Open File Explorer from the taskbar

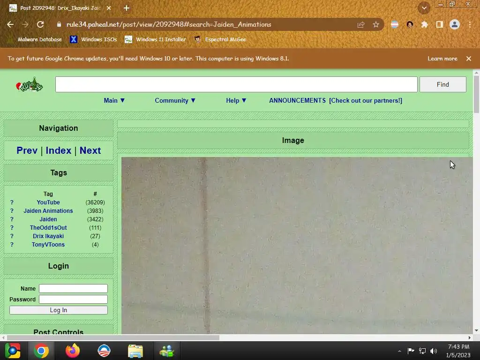click(135, 351)
